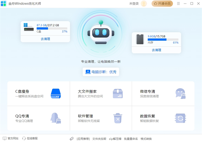
Task: Click the 大文件搬家 box icon
Action: click(x=118, y=93)
